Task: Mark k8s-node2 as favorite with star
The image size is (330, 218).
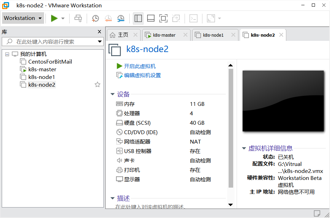Action: click(x=98, y=85)
